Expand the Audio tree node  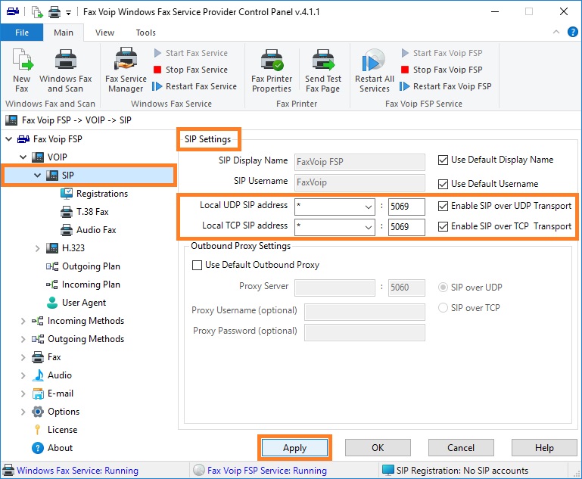(23, 375)
